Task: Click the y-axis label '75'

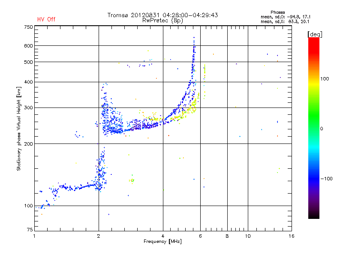Action: pyautogui.click(x=30, y=230)
